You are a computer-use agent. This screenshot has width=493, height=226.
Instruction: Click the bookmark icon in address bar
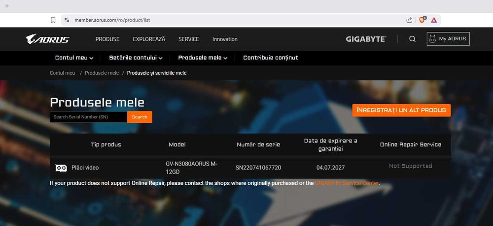53,20
